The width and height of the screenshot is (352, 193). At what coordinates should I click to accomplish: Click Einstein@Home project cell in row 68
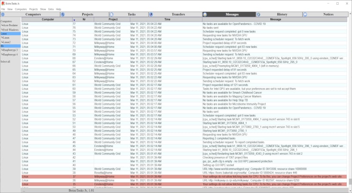pyautogui.click(x=104, y=58)
